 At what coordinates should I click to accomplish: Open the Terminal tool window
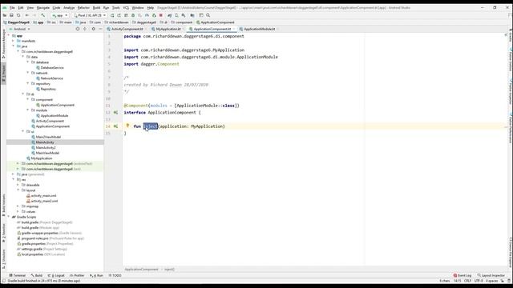click(x=18, y=275)
